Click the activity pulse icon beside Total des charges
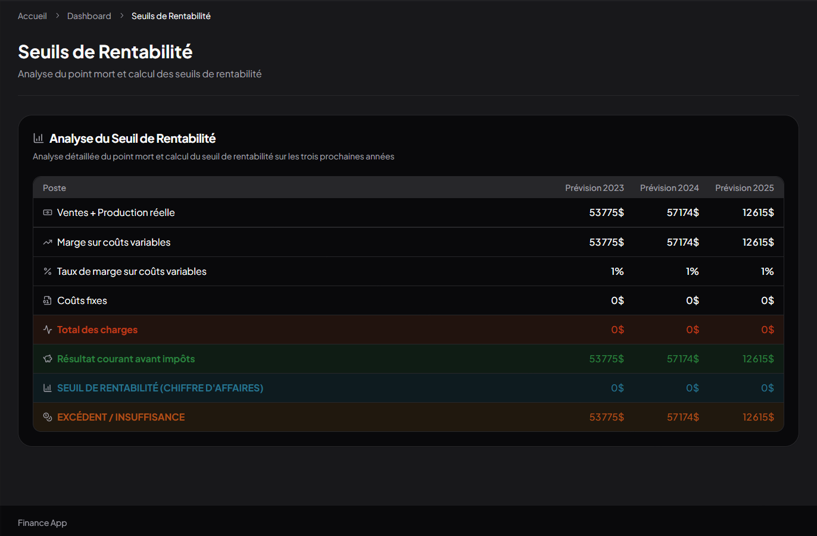 [x=48, y=330]
